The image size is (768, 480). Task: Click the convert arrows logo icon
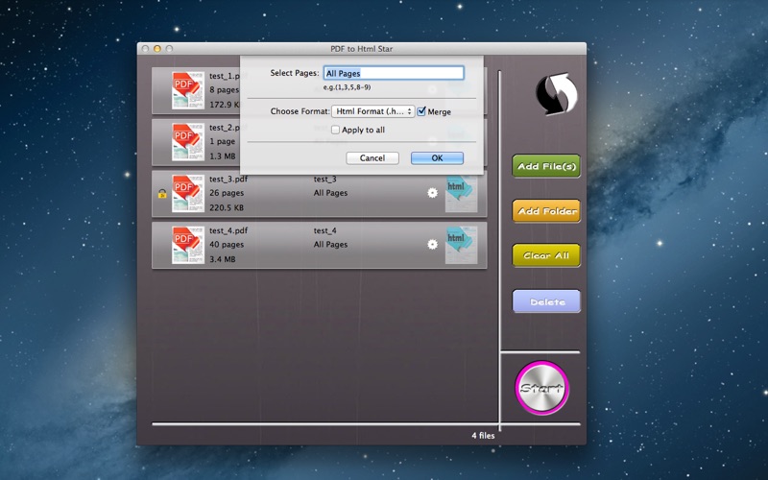click(x=556, y=93)
